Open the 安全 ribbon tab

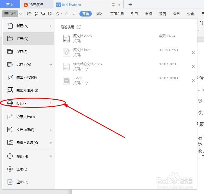191,14
